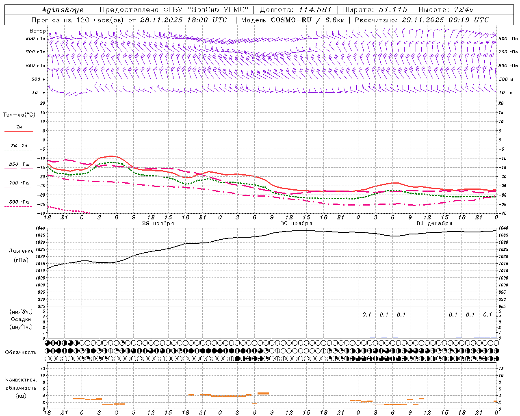Click the "Осадки" precipitation label
Viewport: 520px width, 416px height.
21,319
